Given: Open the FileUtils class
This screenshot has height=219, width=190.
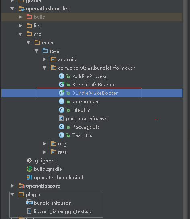Looking at the screenshot, I should click(81, 110).
